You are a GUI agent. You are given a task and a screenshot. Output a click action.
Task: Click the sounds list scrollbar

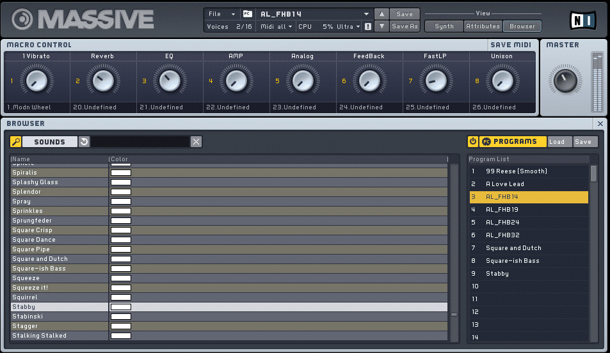pos(454,253)
